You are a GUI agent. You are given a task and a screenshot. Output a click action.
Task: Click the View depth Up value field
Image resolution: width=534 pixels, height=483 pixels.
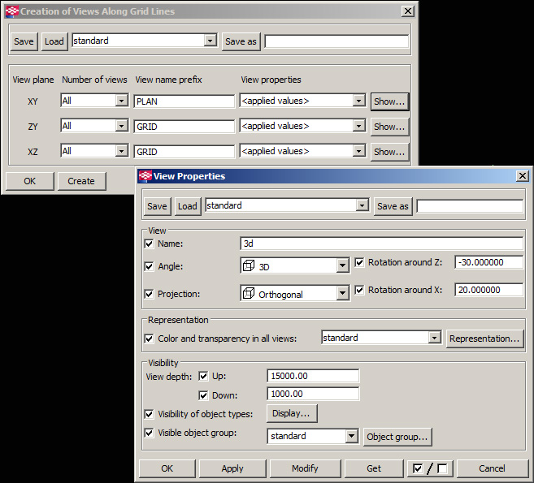click(313, 376)
